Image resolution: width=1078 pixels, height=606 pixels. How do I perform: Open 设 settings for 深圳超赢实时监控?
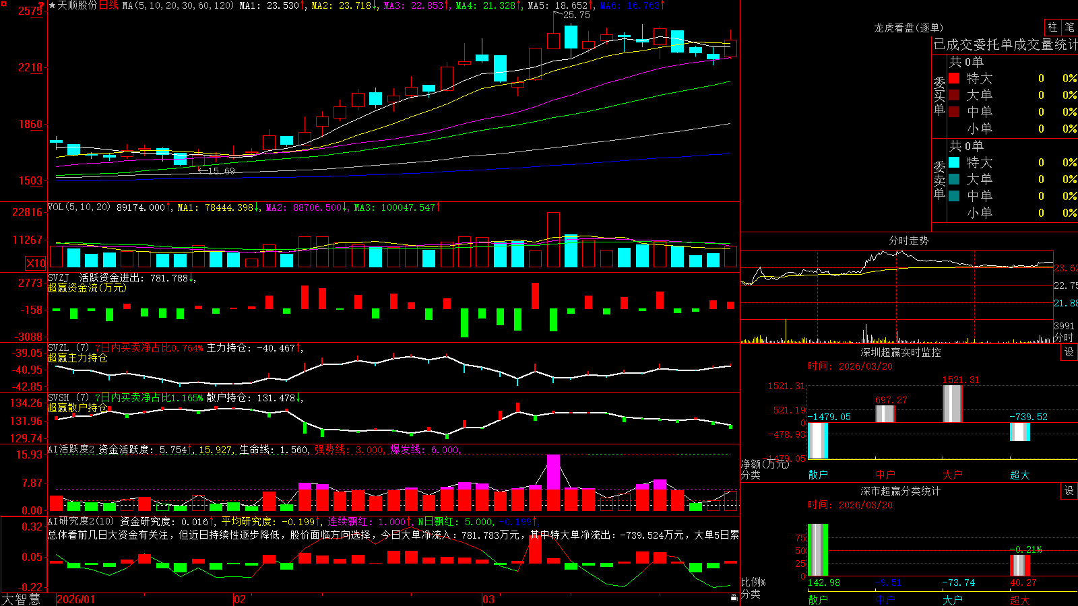point(1069,352)
